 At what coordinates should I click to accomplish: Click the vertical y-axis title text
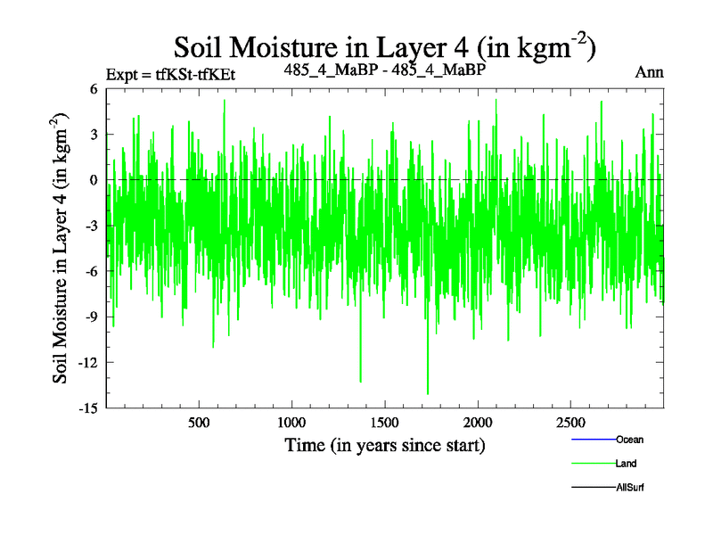pos(61,248)
